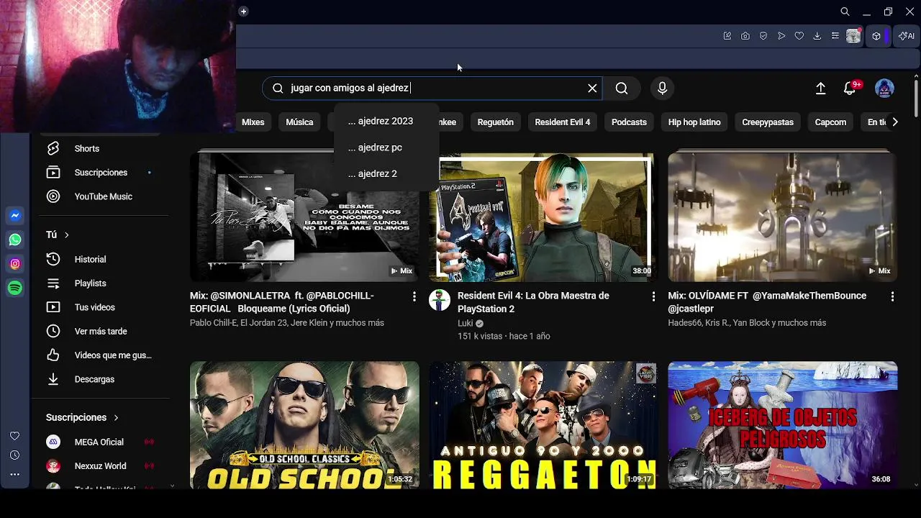Viewport: 921px width, 518px height.
Task: Play the Resident Evil 4 PlayStation 2 thumbnail
Action: tap(543, 216)
